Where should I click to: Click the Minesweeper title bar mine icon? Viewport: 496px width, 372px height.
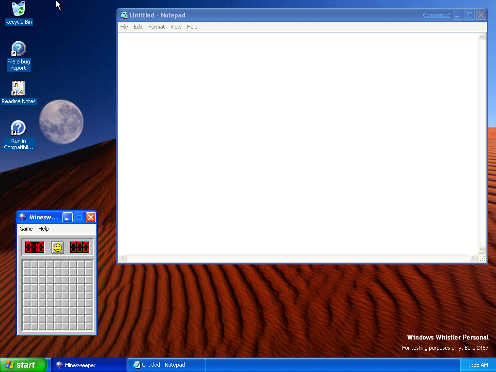(23, 217)
